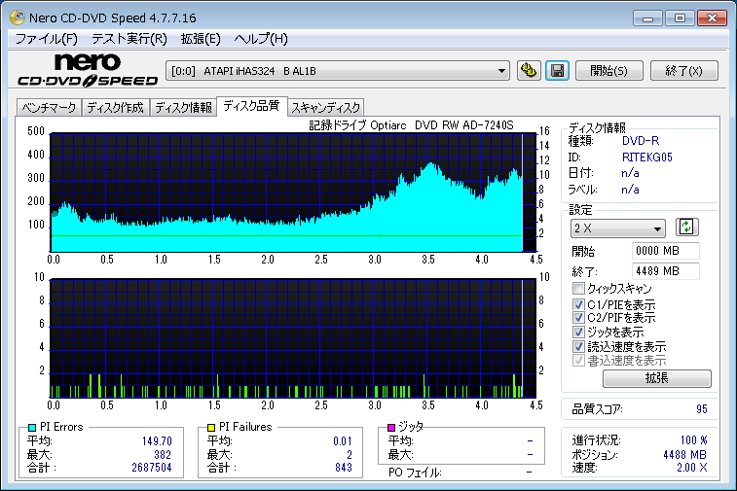
Task: Switch to the ディスク作成 tab
Action: [x=116, y=108]
